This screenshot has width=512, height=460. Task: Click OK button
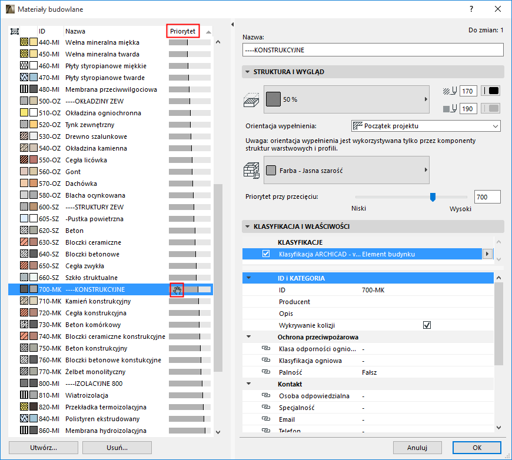coord(477,448)
